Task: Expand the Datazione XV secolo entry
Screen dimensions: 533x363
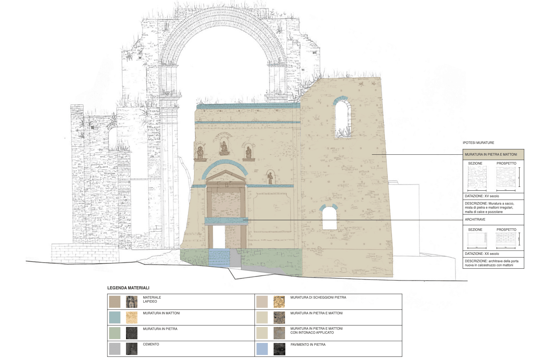Action: pos(482,195)
